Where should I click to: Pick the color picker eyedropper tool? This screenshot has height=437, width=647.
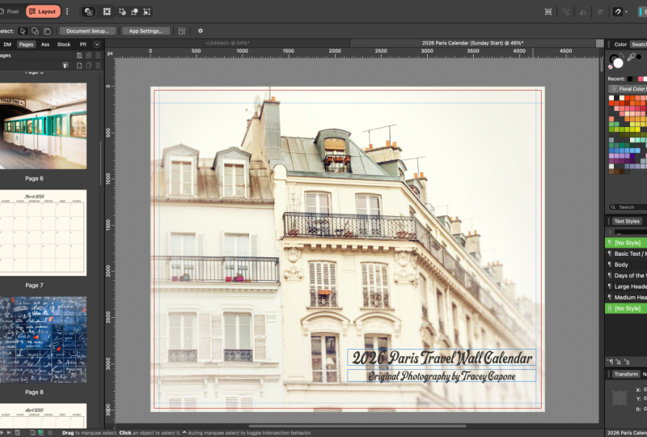tap(631, 57)
